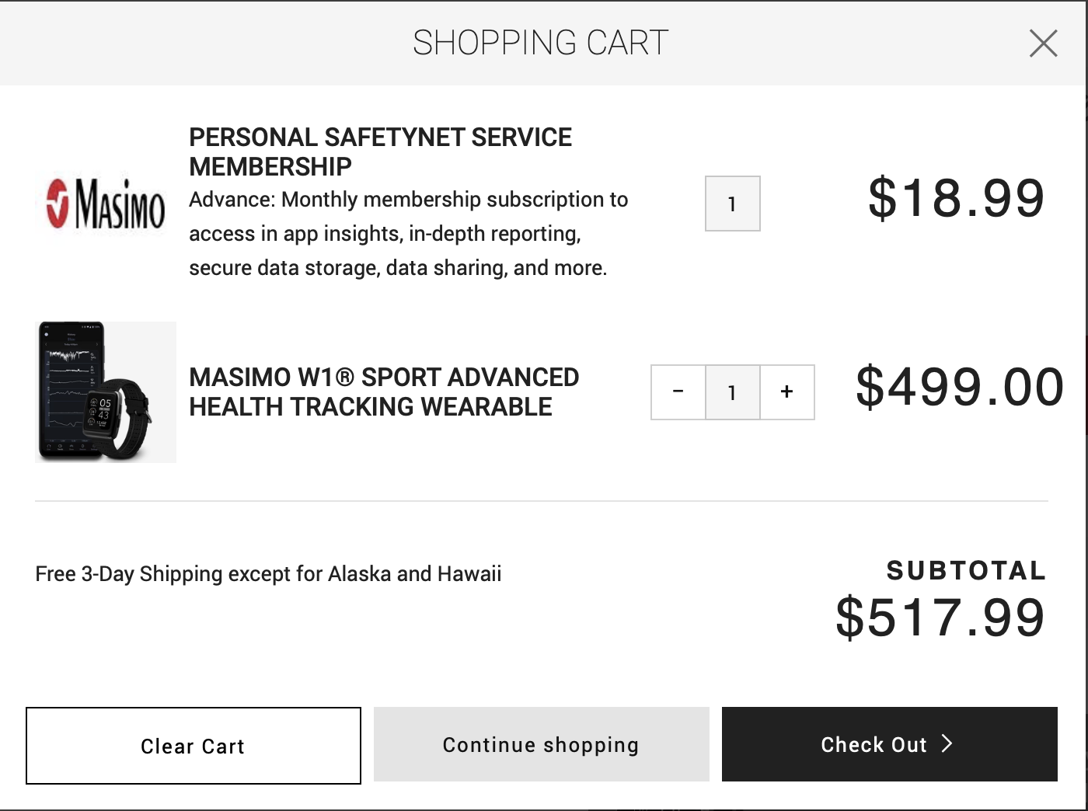Click Continue shopping button
The width and height of the screenshot is (1088, 811).
(541, 744)
